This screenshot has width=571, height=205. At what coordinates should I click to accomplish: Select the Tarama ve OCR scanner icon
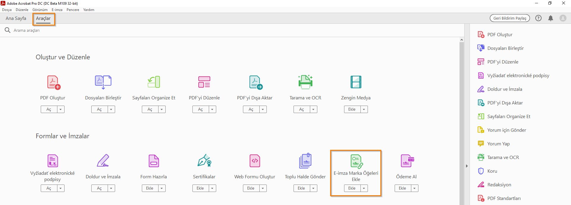305,82
